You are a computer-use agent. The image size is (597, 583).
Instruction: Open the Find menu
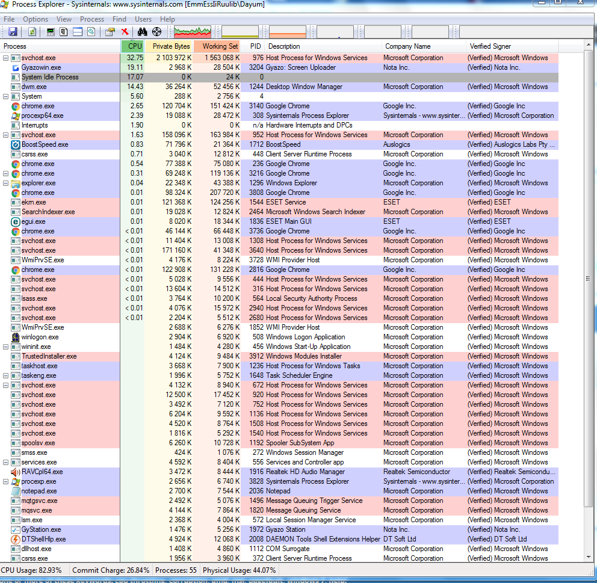[119, 19]
